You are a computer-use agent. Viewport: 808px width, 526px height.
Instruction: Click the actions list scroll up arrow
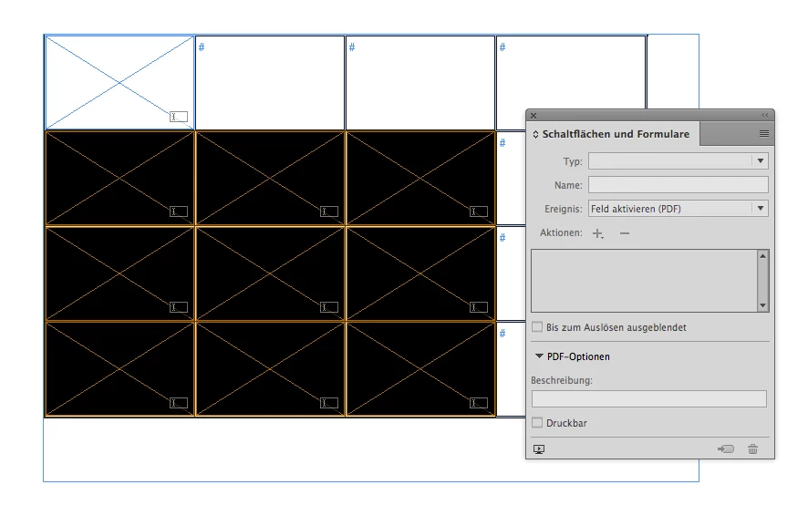[762, 255]
